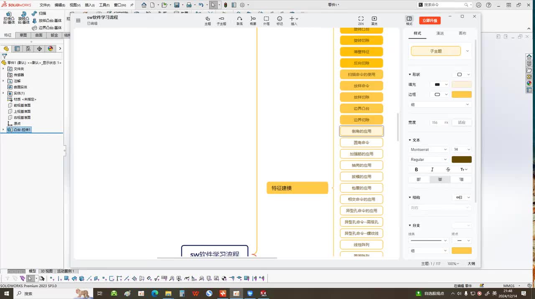Switch to the 画布 tab
This screenshot has width=535, height=299.
coord(462,33)
